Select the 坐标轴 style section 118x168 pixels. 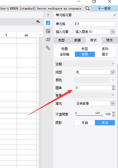pyautogui.click(x=65, y=54)
